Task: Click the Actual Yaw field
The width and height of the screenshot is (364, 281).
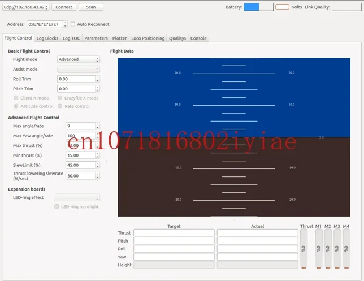Action: pos(257,257)
